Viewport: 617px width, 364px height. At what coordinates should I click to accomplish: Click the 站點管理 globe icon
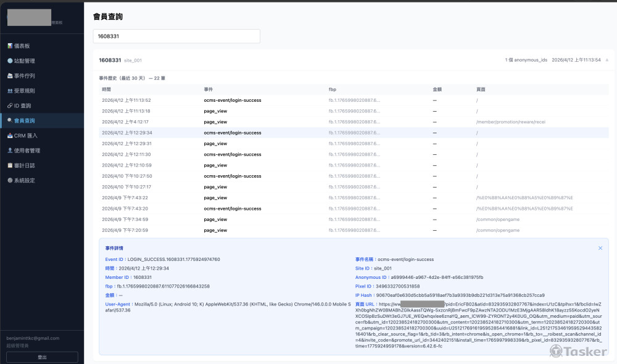pos(10,61)
